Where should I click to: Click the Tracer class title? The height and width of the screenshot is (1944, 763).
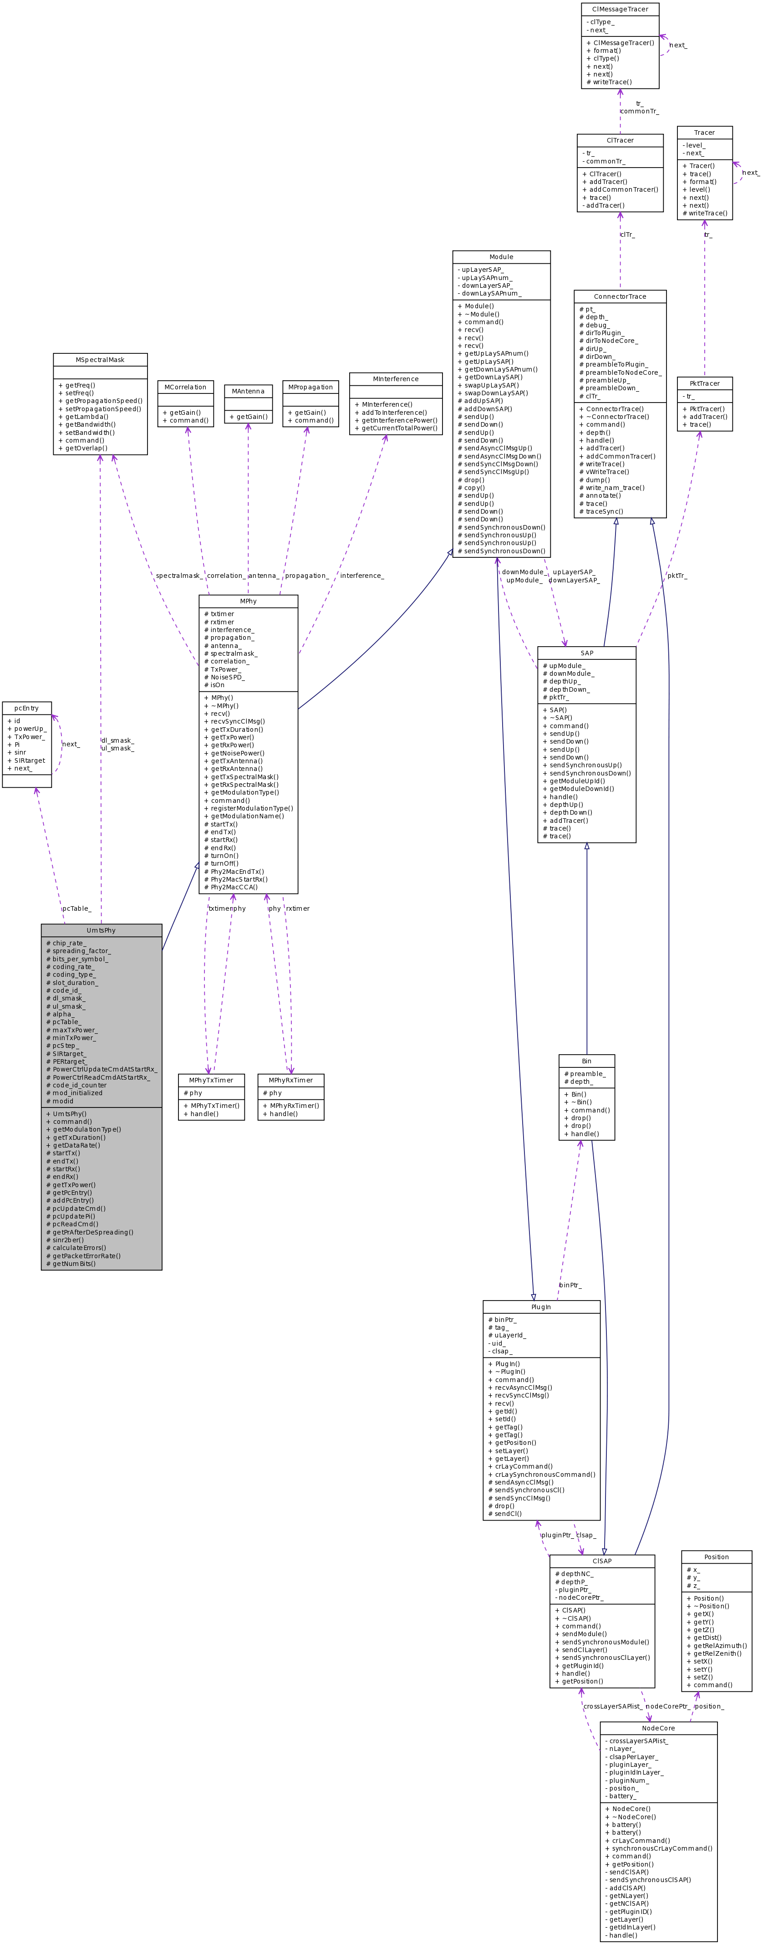[704, 132]
